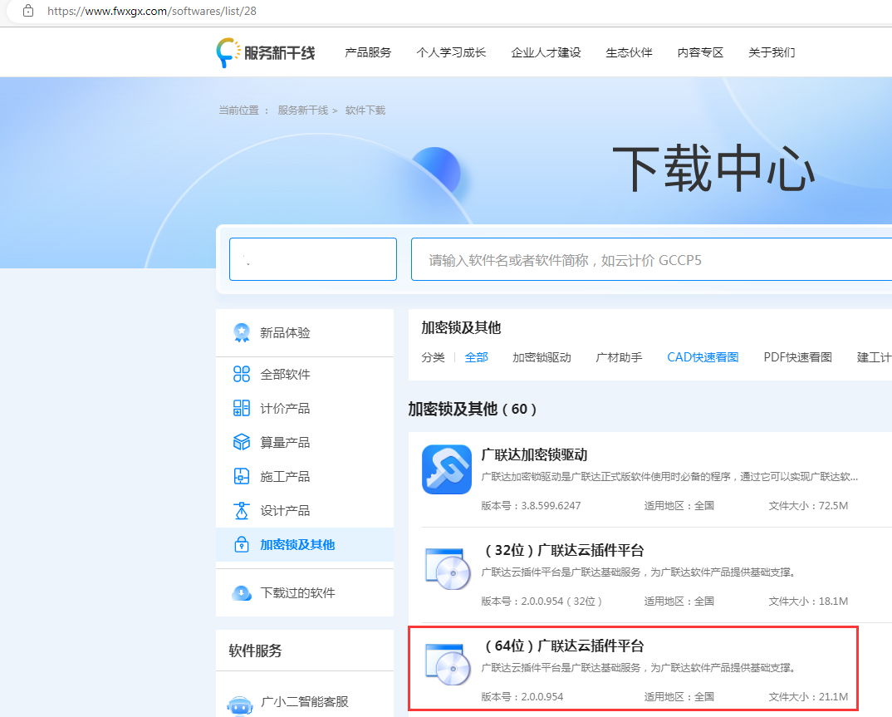Click file size text 21.1M
The image size is (892, 717).
[833, 697]
